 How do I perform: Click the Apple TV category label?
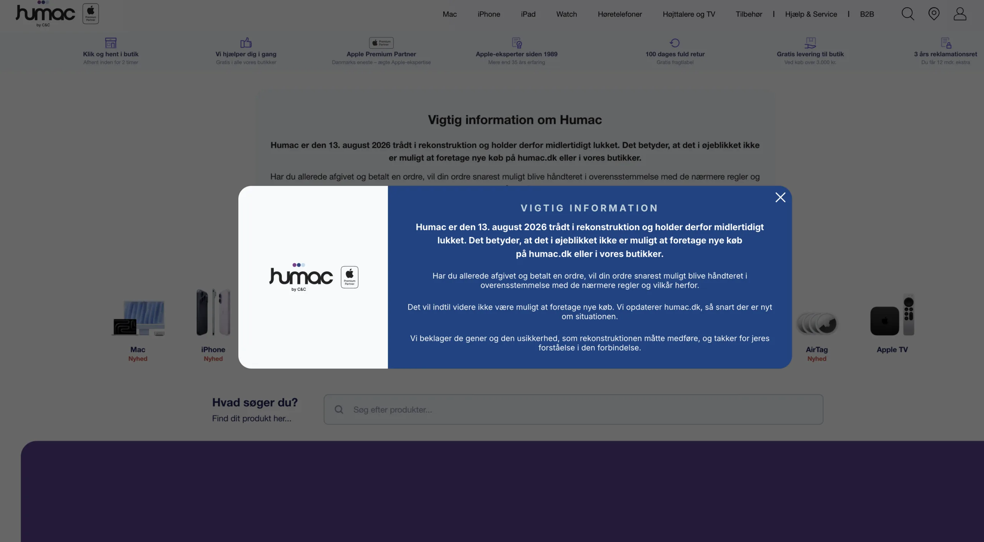[x=892, y=350]
